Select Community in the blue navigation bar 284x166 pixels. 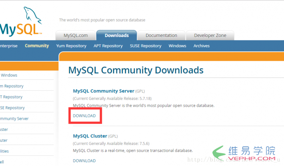tap(37, 46)
